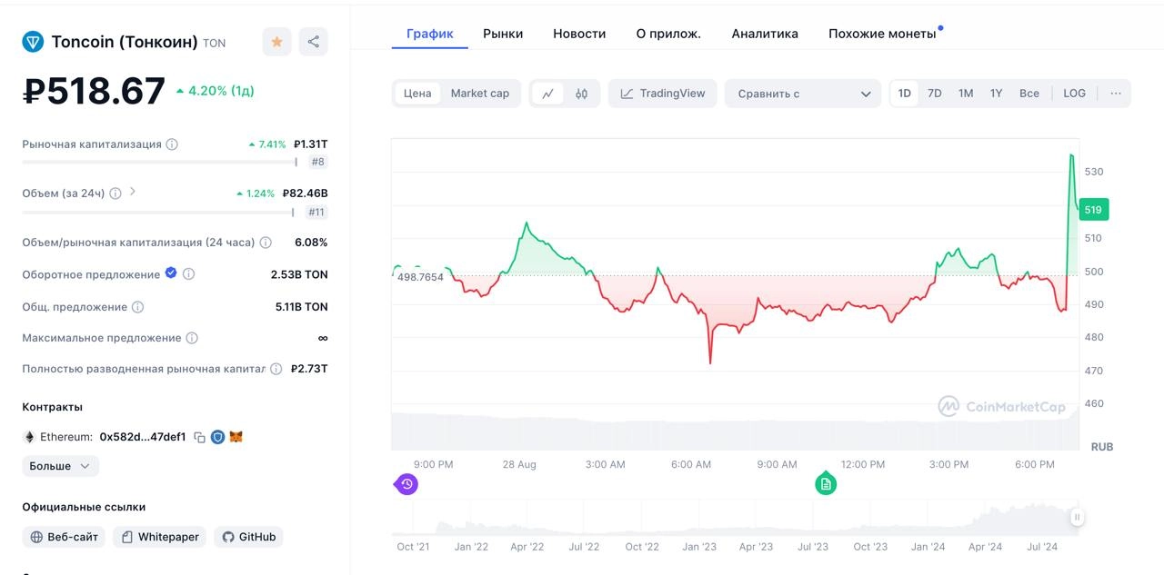Select the 7D time range
Image resolution: width=1164 pixels, height=575 pixels.
point(934,94)
